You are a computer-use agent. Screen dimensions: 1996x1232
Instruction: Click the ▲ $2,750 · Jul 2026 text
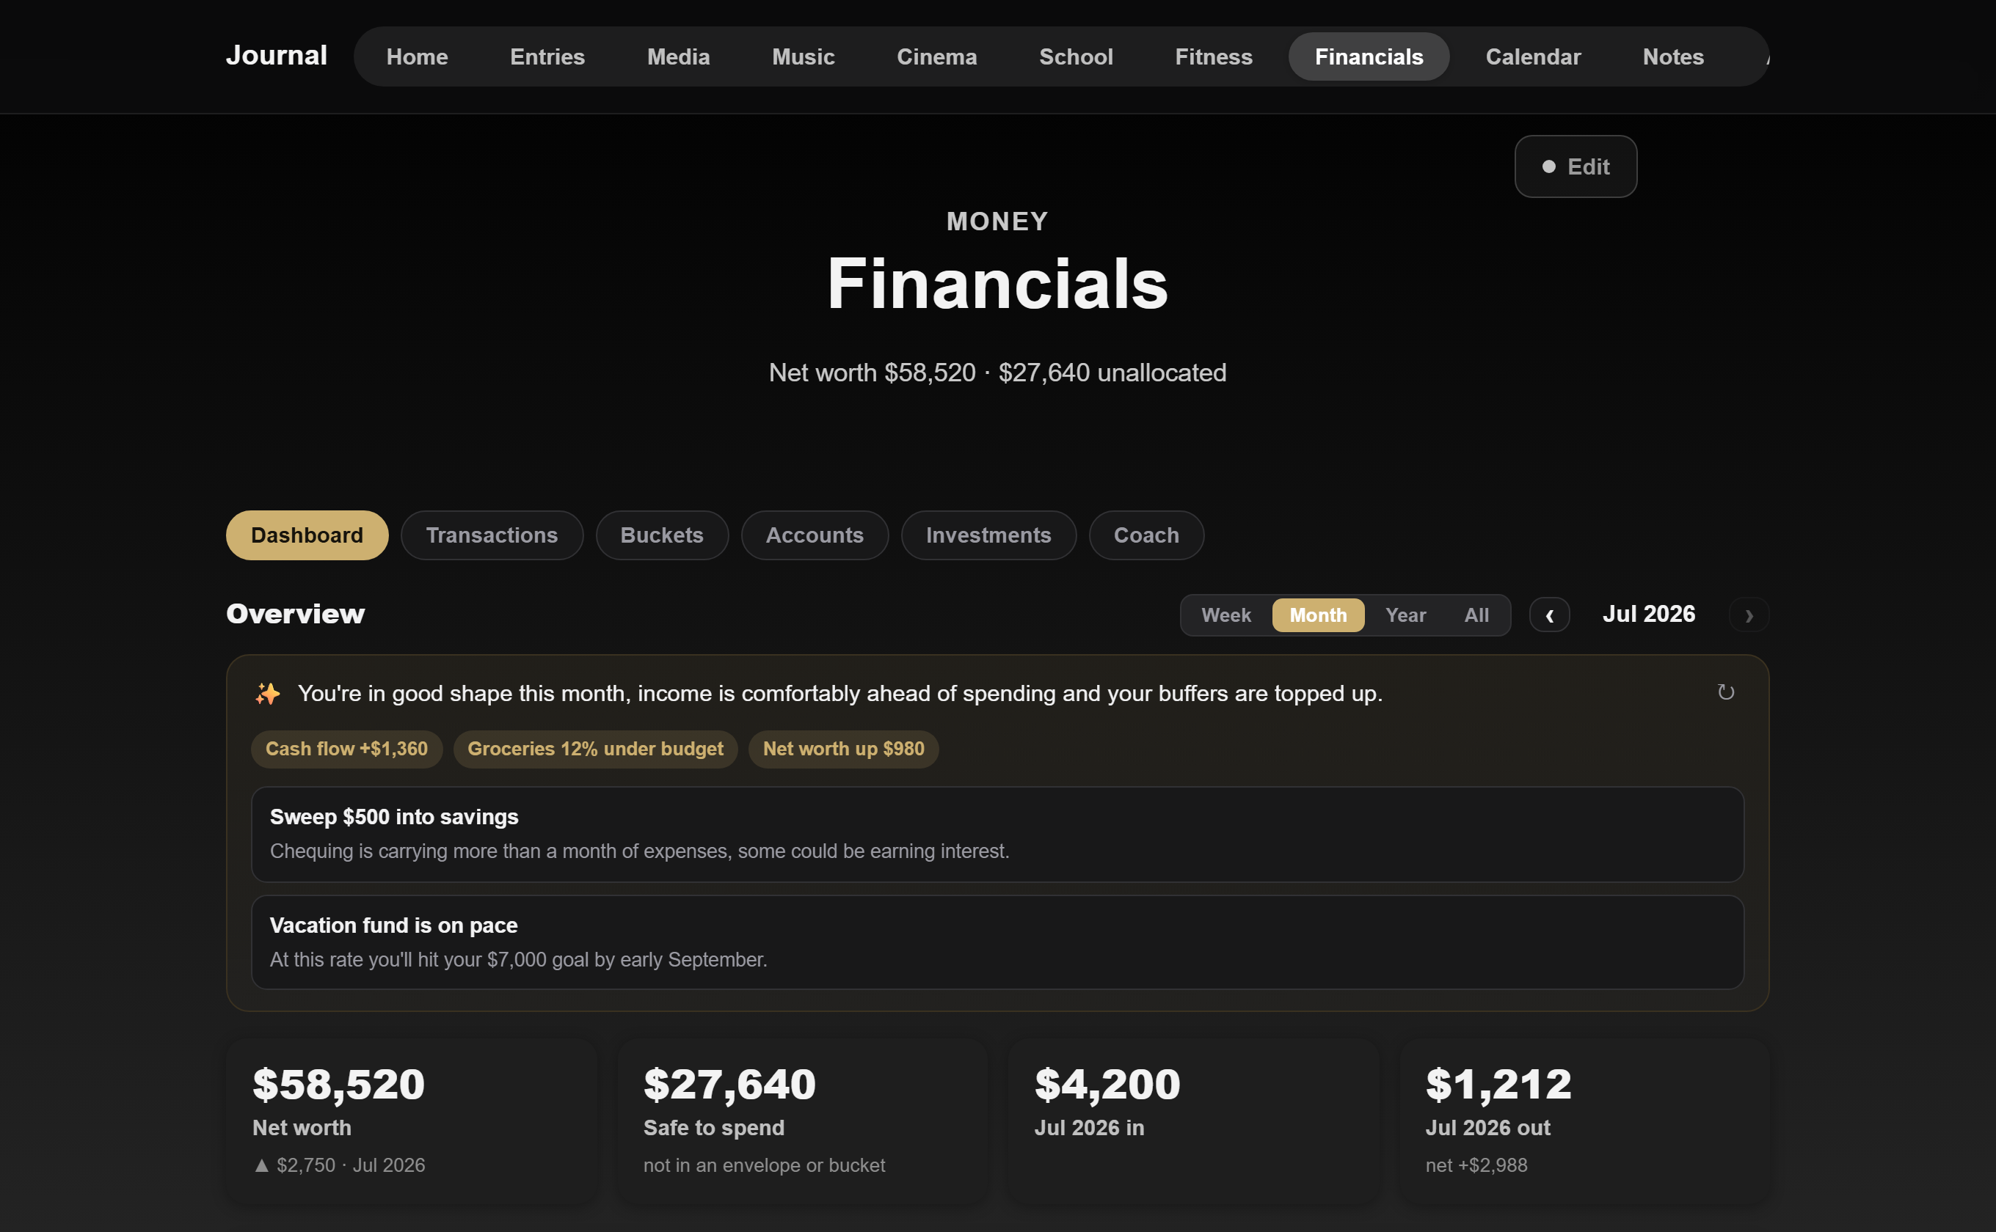(339, 1165)
